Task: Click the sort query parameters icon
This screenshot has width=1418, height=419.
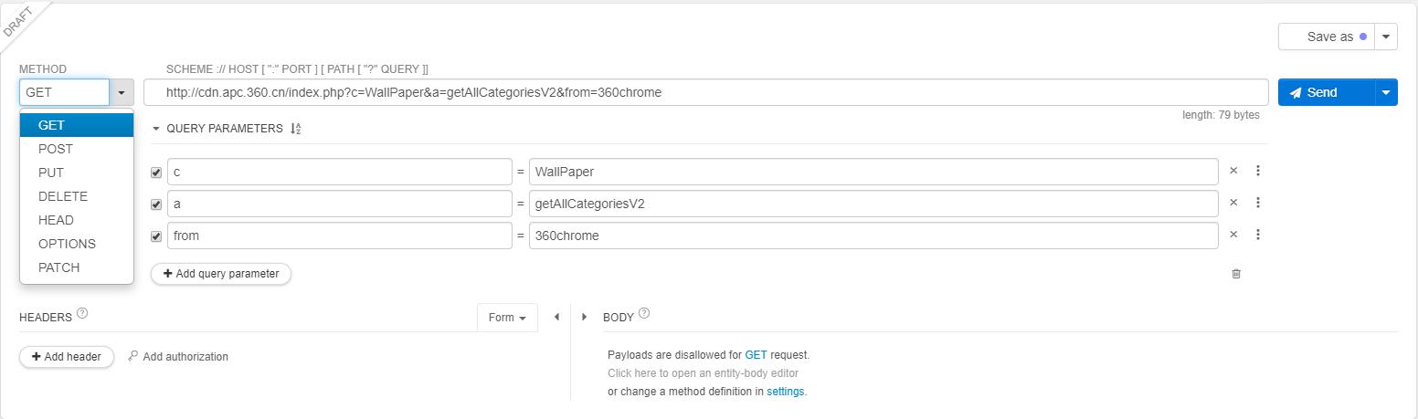Action: [295, 129]
